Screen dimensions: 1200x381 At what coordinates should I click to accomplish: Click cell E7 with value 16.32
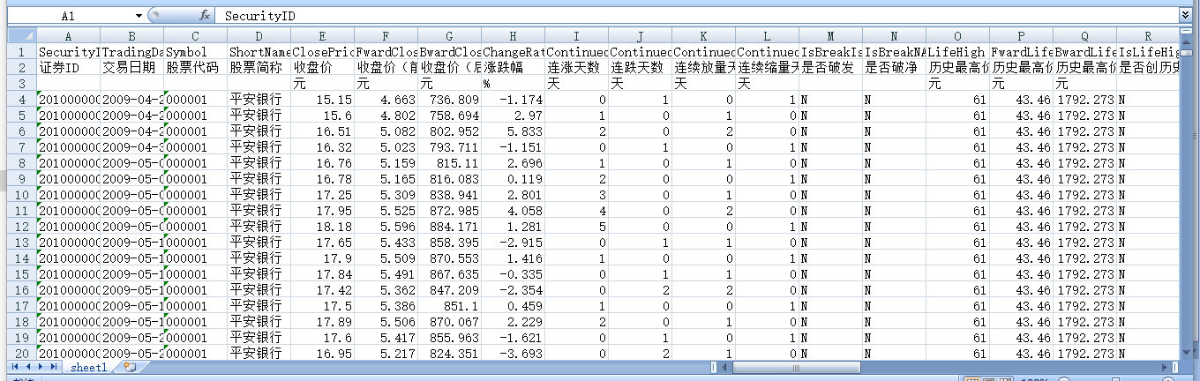[322, 147]
